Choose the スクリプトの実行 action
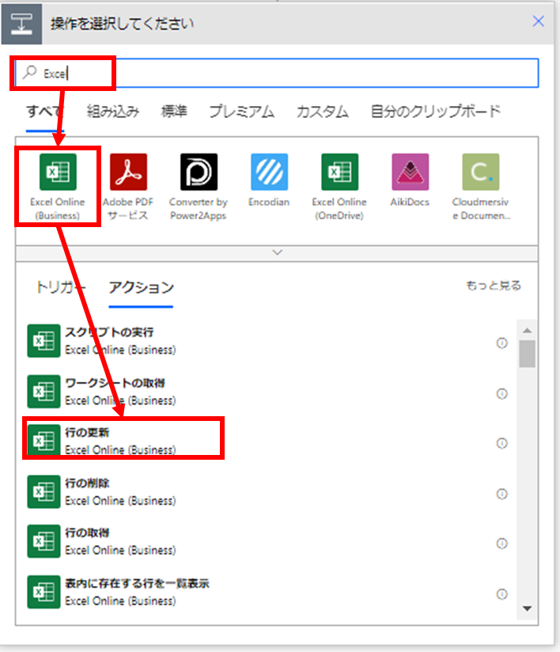Image resolution: width=560 pixels, height=652 pixels. (266, 341)
